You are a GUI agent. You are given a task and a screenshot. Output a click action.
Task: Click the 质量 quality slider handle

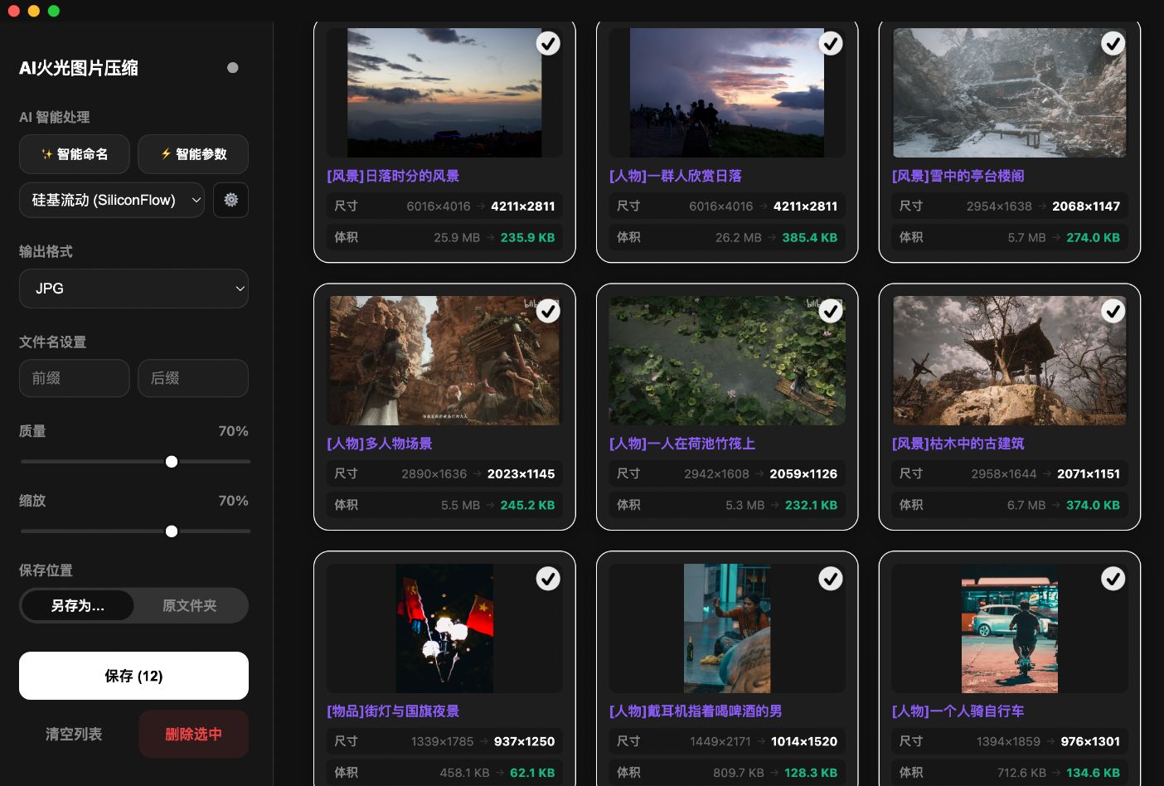coord(172,462)
